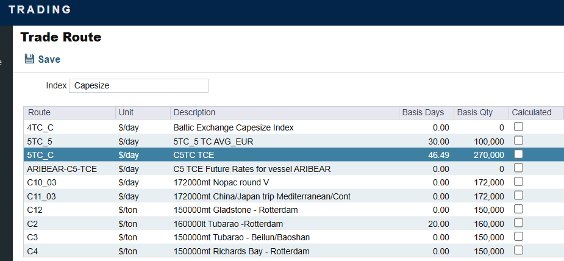564x261 pixels.
Task: Enable Calculated checkbox for route 4TC_C
Action: (x=518, y=127)
